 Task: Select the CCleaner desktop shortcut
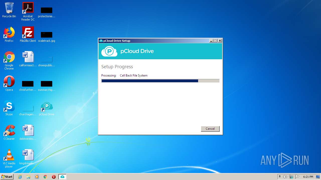(x=9, y=132)
